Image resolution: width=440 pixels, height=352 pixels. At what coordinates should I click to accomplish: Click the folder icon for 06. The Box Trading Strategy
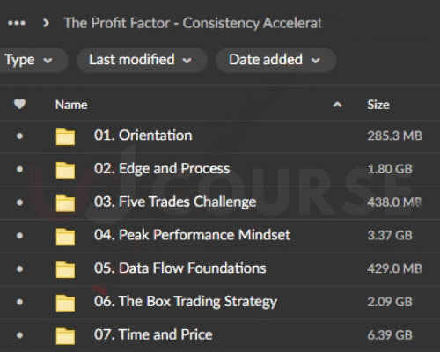click(65, 303)
